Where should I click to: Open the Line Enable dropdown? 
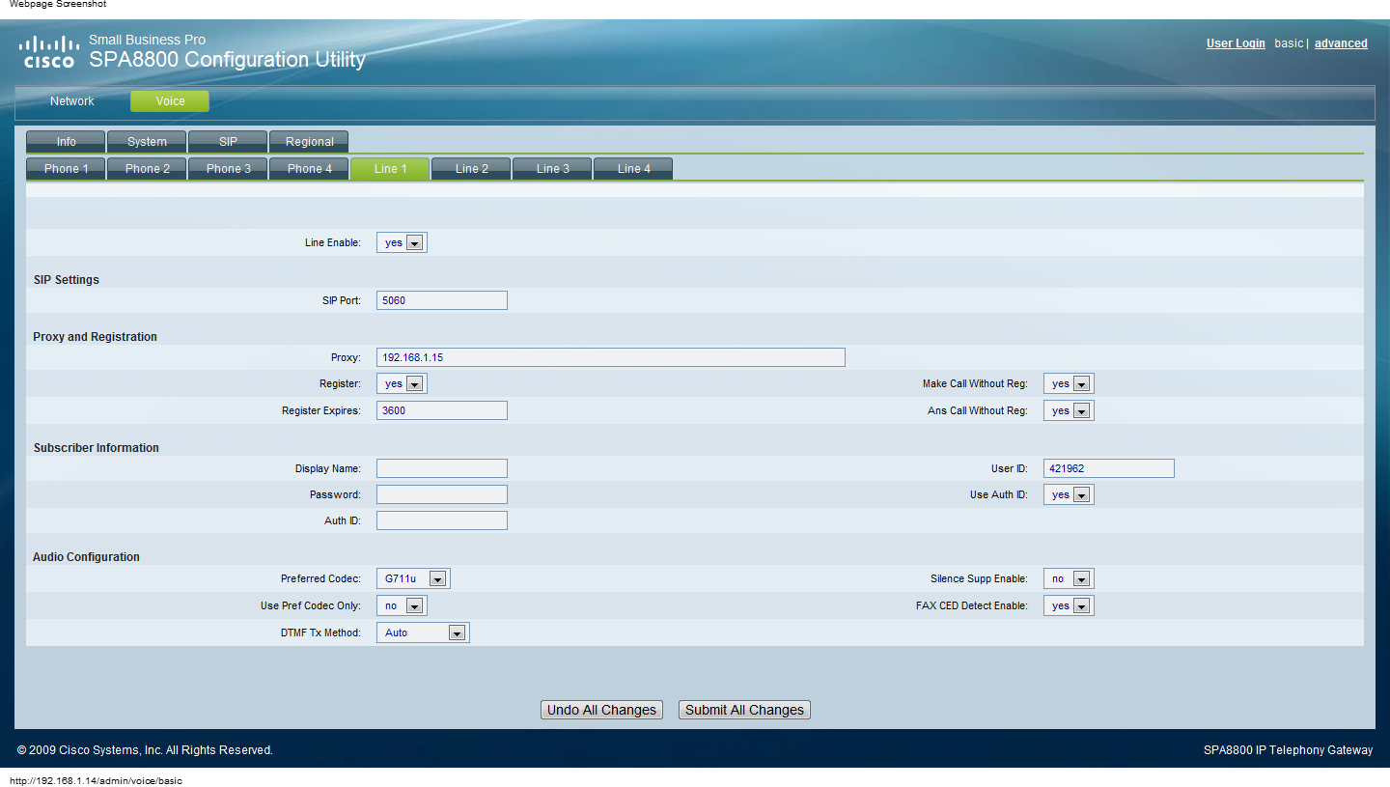[402, 243]
